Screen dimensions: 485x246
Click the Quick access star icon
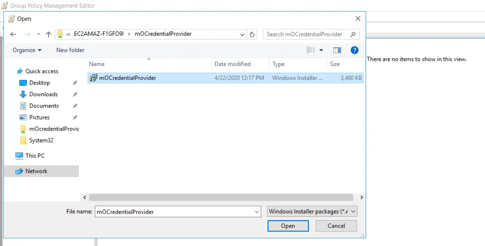pos(20,71)
